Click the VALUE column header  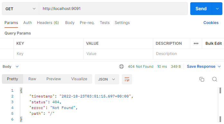[x=92, y=43]
